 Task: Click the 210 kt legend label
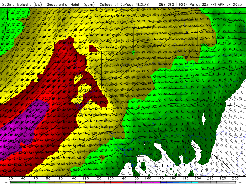pos(210,178)
